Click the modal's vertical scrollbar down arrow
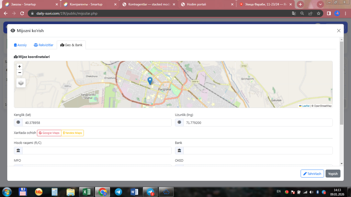This screenshot has height=197, width=351. click(x=341, y=164)
